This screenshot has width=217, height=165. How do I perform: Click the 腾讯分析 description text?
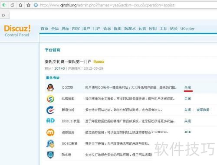(x=124, y=110)
